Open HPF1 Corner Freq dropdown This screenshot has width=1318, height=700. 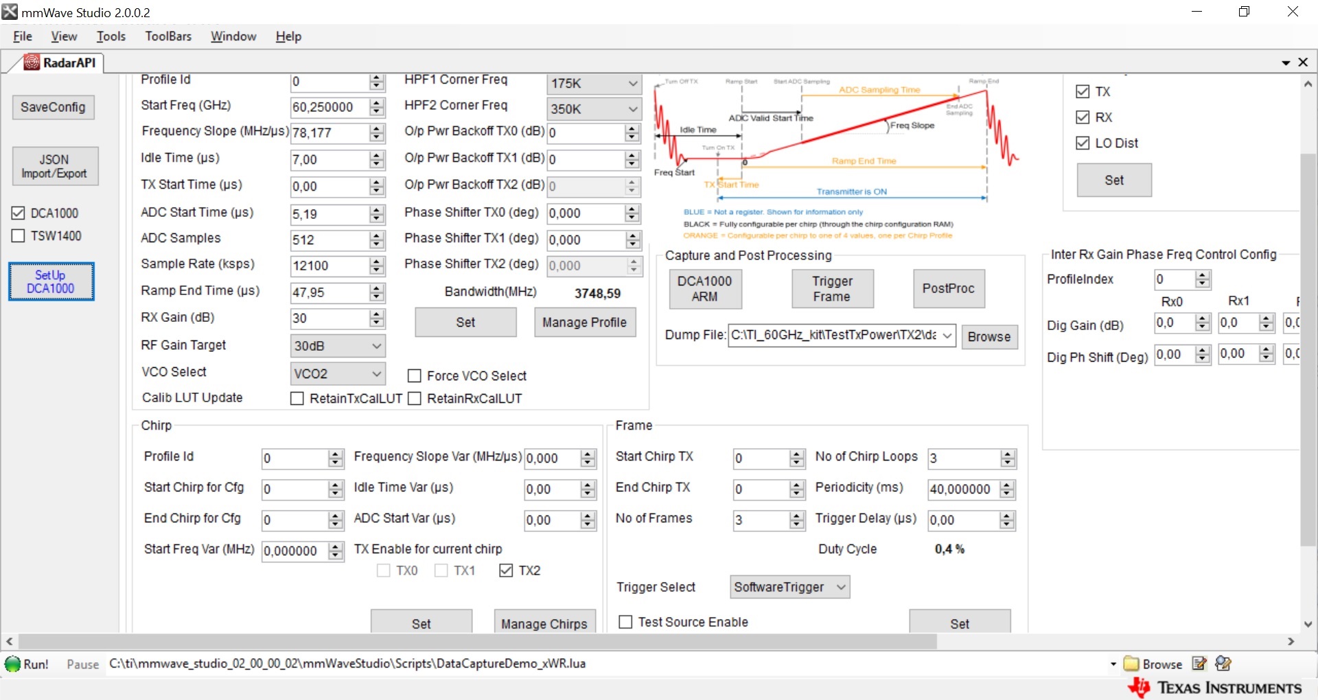tap(594, 83)
